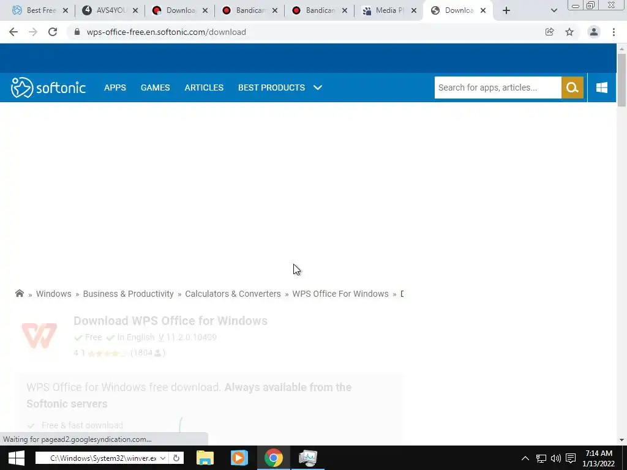The image size is (627, 470).
Task: Open File Explorer from the taskbar
Action: tap(205, 458)
